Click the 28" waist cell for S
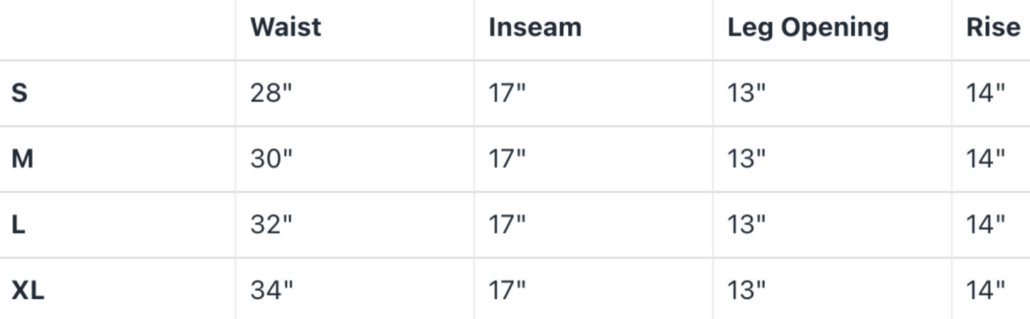 (x=271, y=93)
